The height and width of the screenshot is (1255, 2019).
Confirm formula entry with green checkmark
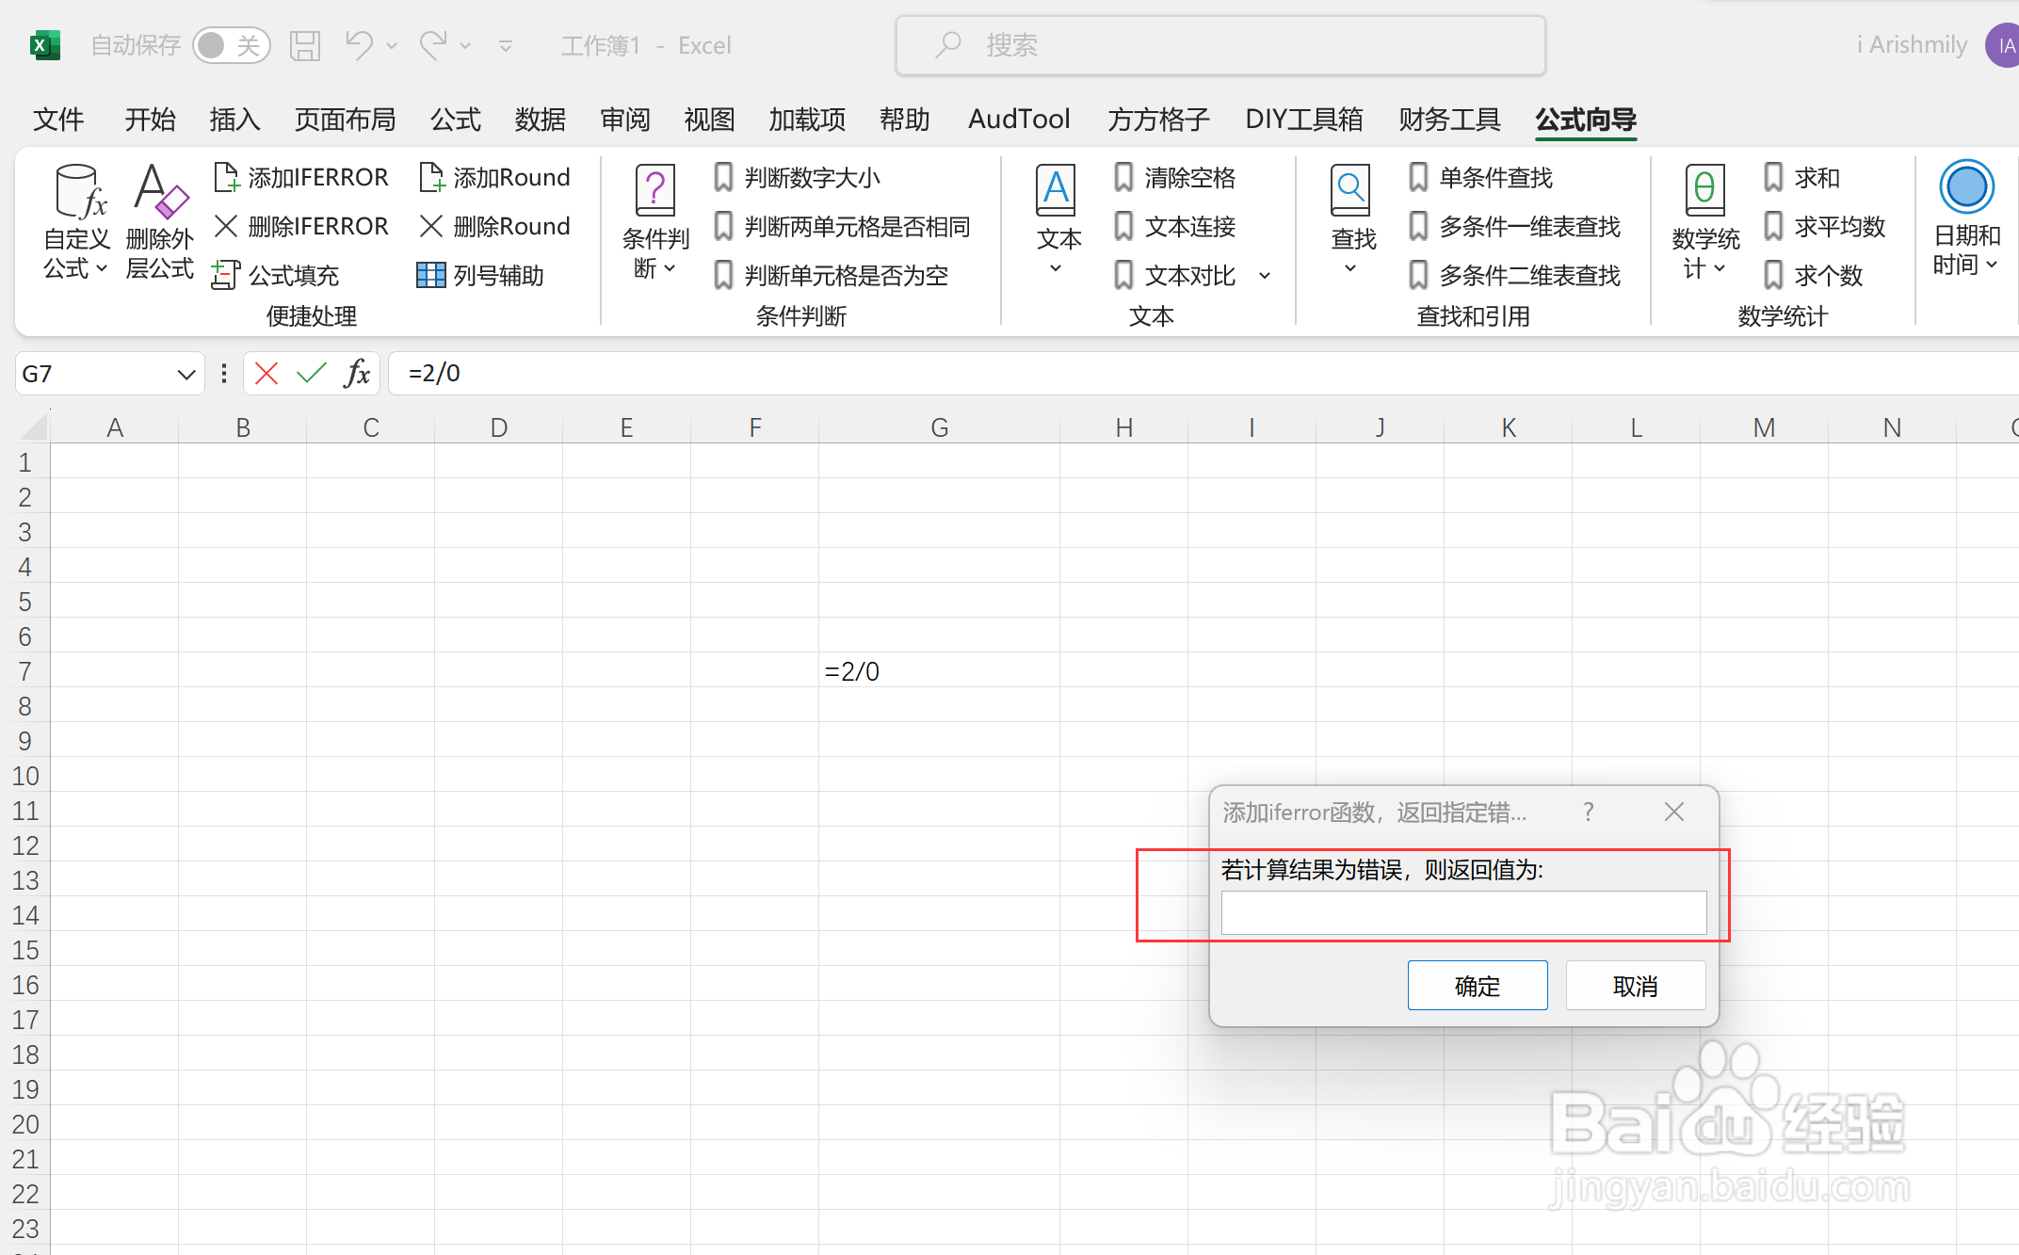click(311, 374)
